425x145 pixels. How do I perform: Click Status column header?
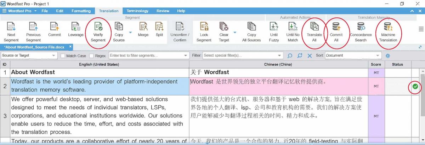(398, 64)
